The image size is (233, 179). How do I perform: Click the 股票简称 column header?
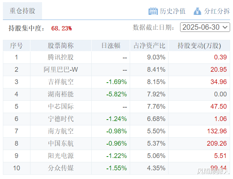61,45
